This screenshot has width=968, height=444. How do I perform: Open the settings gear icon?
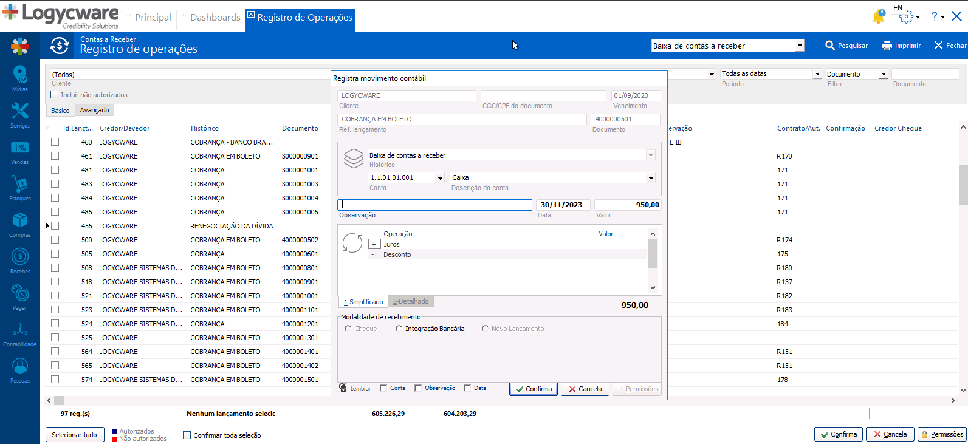tap(906, 17)
